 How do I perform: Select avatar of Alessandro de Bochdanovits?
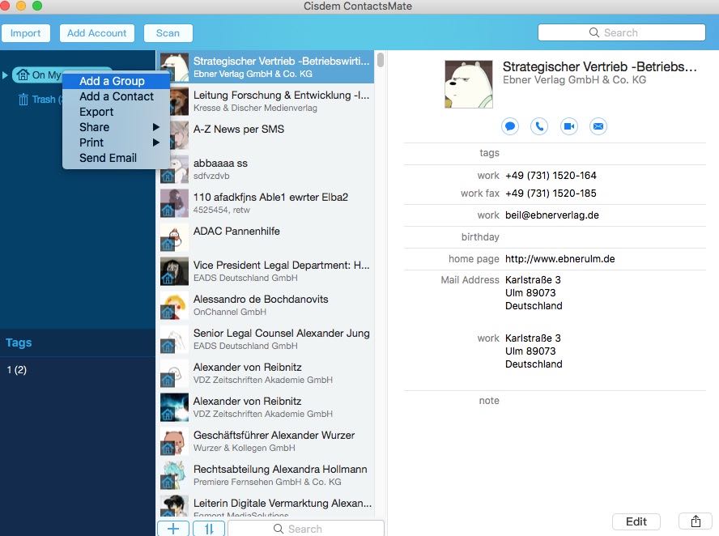[x=174, y=305]
